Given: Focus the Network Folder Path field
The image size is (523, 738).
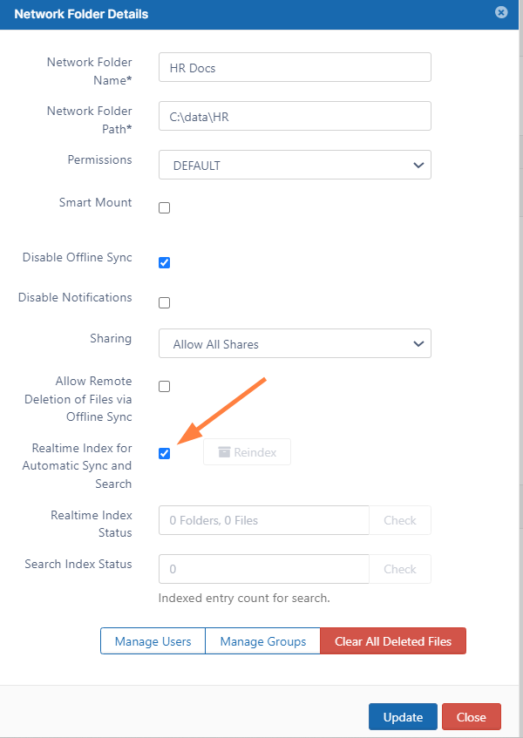Looking at the screenshot, I should [x=295, y=116].
